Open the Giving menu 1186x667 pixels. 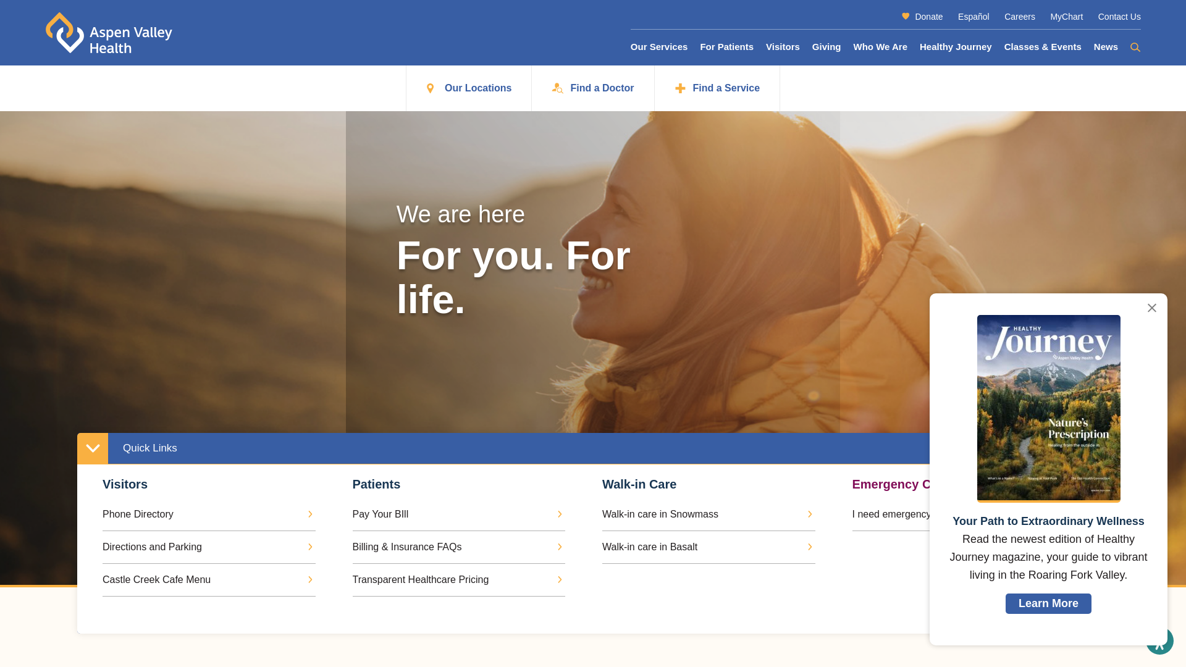[826, 47]
